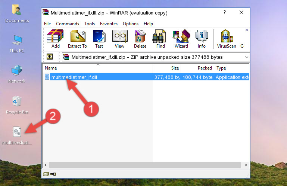Screen dimensions: 287x186
Task: Click the WinRAR title bar icon
Action: [46, 12]
